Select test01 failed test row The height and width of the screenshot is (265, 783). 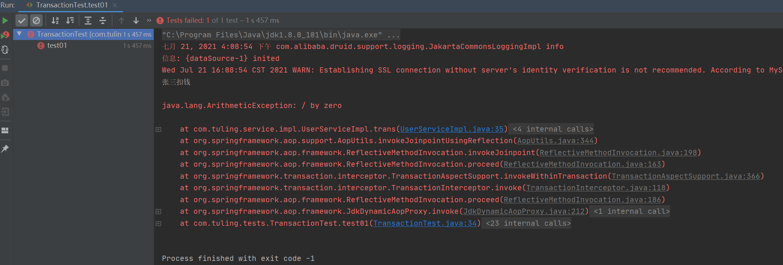(x=84, y=46)
